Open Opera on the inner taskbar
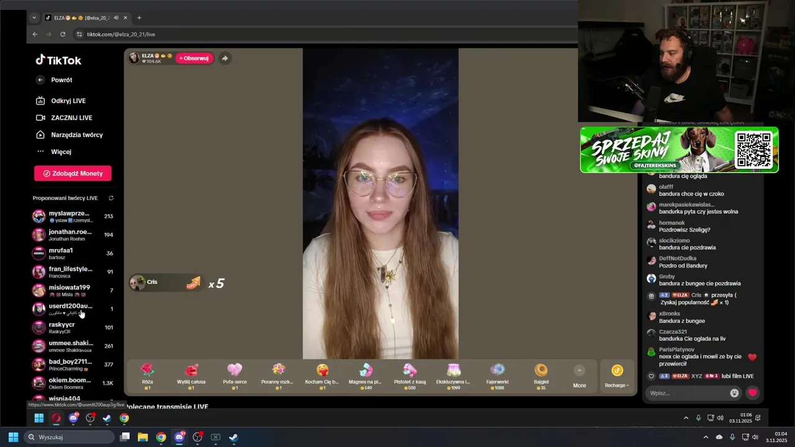 pyautogui.click(x=56, y=418)
